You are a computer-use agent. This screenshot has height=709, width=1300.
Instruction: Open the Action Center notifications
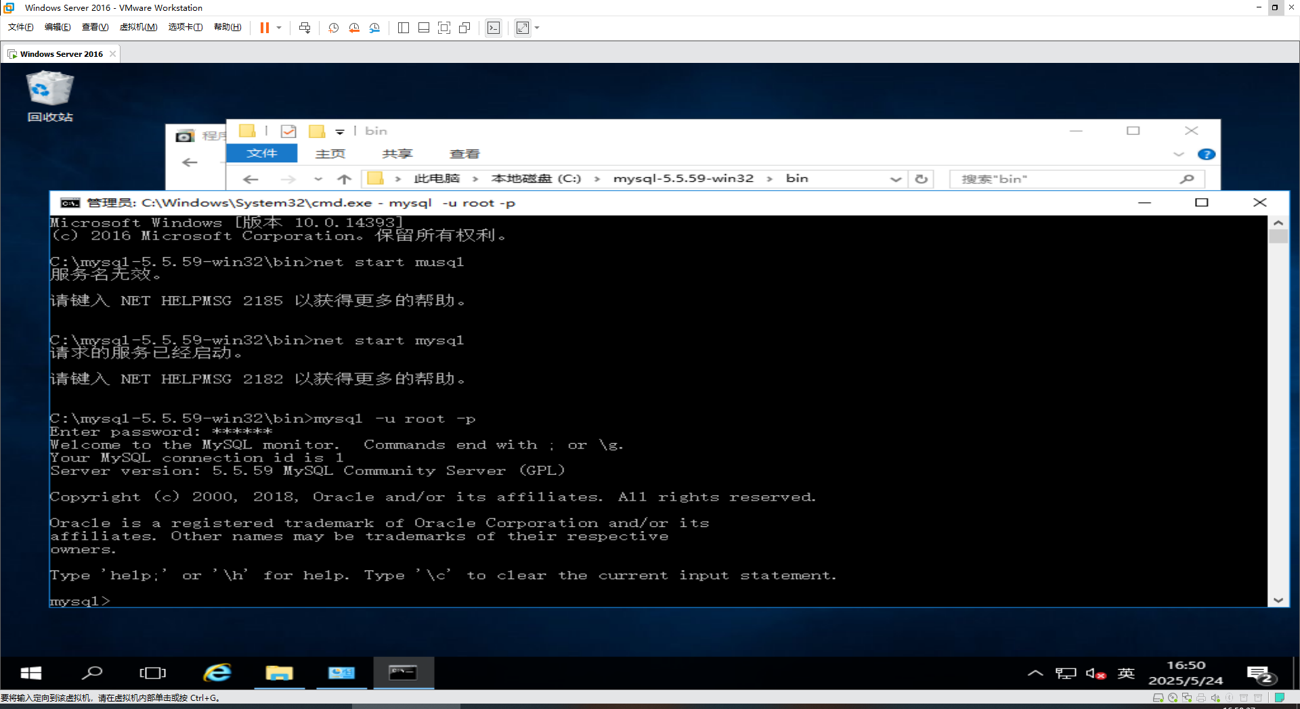tap(1261, 674)
